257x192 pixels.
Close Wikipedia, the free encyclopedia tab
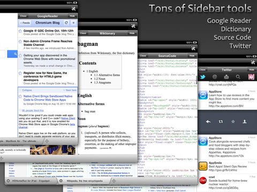pos(61,181)
